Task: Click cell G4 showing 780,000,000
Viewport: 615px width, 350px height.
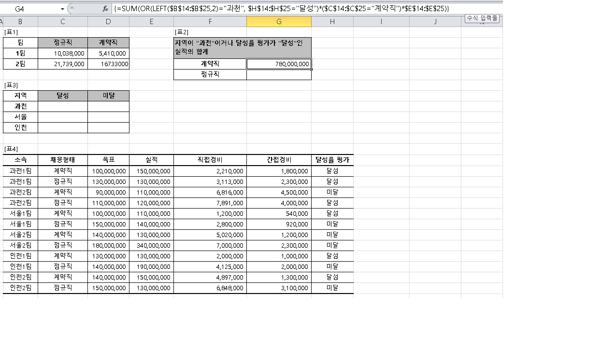Action: point(279,64)
